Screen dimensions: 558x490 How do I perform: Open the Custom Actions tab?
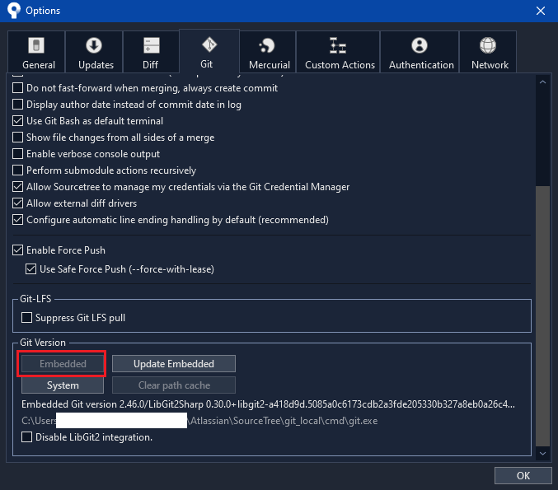(x=338, y=52)
